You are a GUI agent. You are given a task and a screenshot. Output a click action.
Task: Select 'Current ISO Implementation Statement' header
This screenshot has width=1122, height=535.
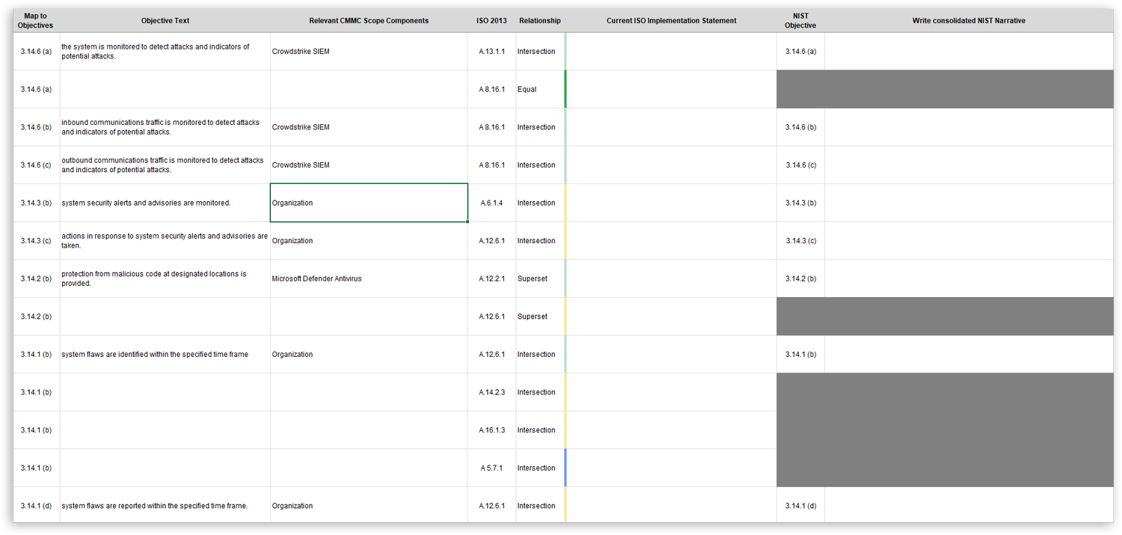[671, 21]
